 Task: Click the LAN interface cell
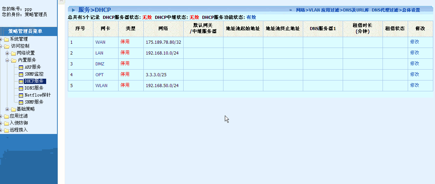tap(106, 53)
